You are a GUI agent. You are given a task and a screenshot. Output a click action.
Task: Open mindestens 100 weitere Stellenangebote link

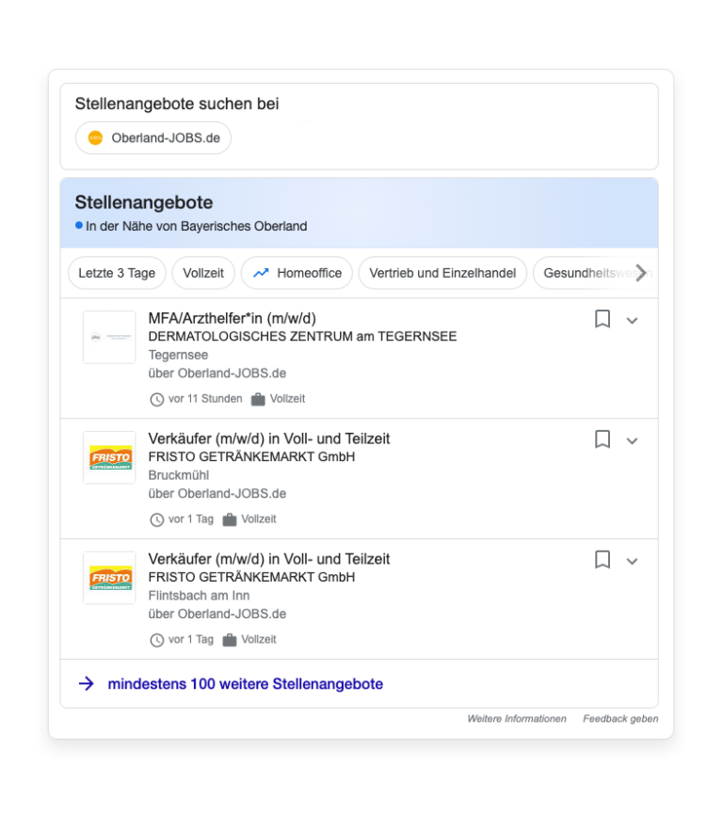click(x=245, y=684)
